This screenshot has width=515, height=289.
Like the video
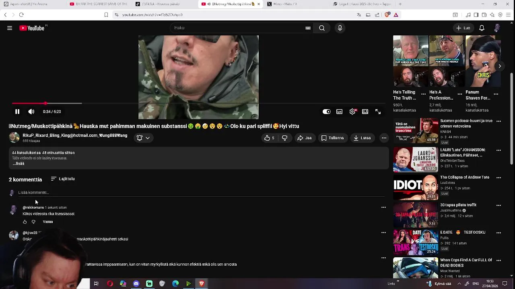click(269, 138)
